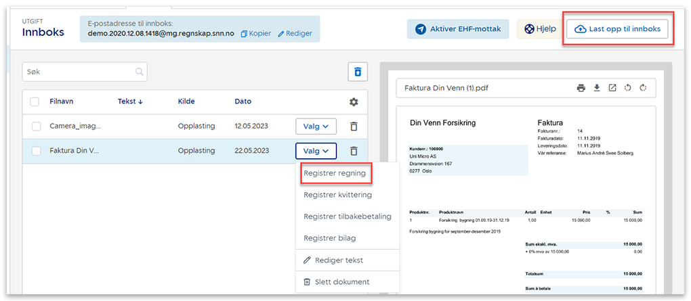691x301 pixels.
Task: Click Last opp til innboks button
Action: pyautogui.click(x=616, y=29)
